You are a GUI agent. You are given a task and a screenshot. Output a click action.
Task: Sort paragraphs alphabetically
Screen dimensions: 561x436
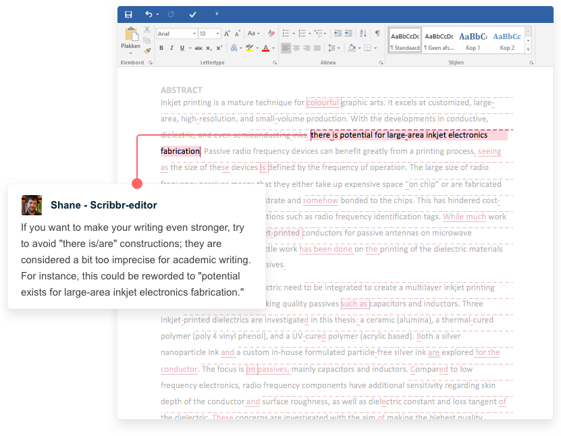[x=363, y=34]
